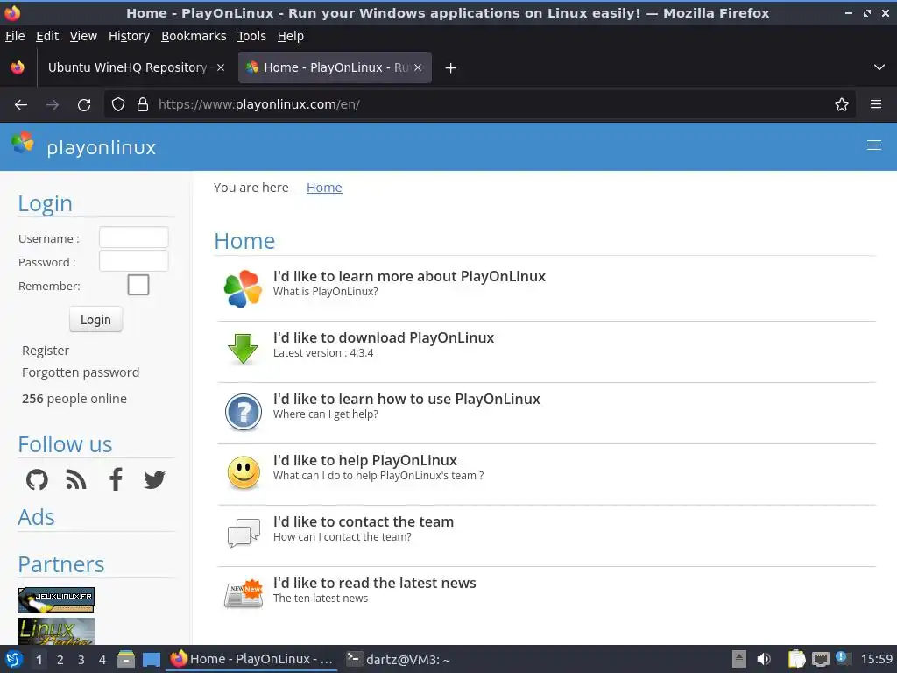Open the Register link
Screen dimensions: 897x673
46,351
